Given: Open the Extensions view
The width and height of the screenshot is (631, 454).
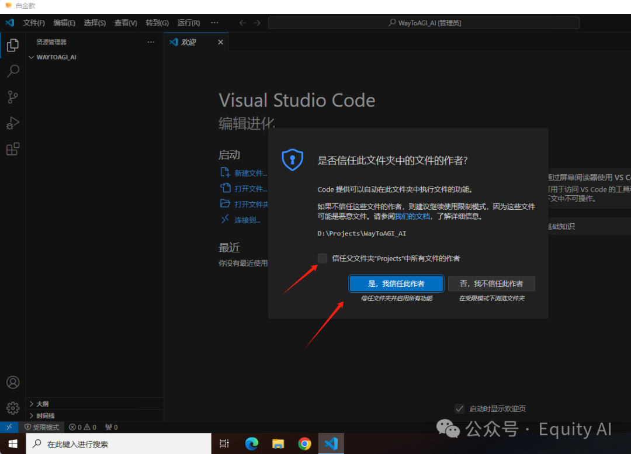Looking at the screenshot, I should point(12,149).
